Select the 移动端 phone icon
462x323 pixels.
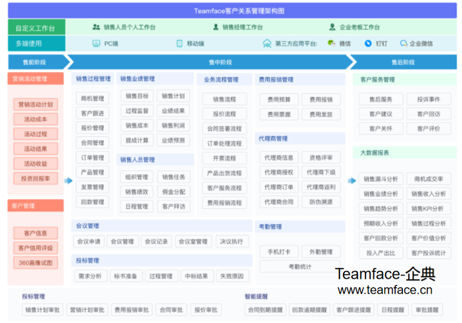point(180,43)
